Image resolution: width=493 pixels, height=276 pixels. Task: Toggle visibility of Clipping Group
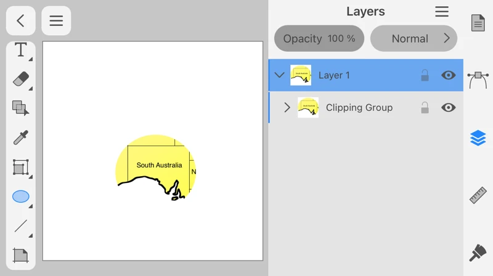pyautogui.click(x=448, y=108)
